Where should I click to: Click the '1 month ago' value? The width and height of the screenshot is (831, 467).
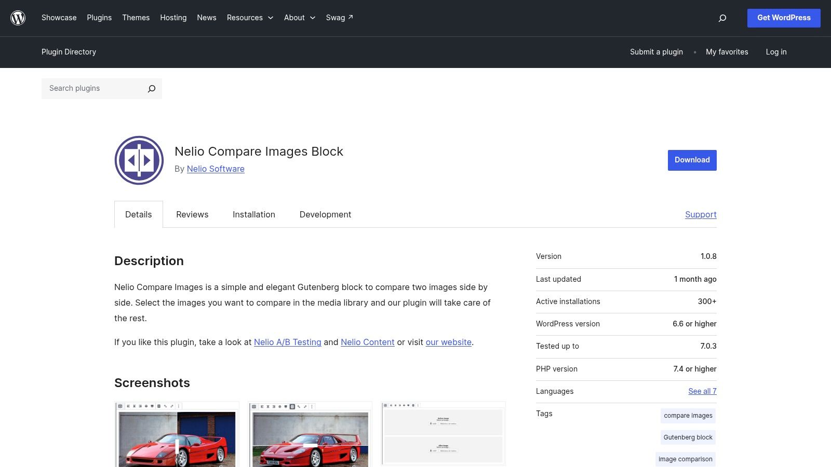click(695, 279)
